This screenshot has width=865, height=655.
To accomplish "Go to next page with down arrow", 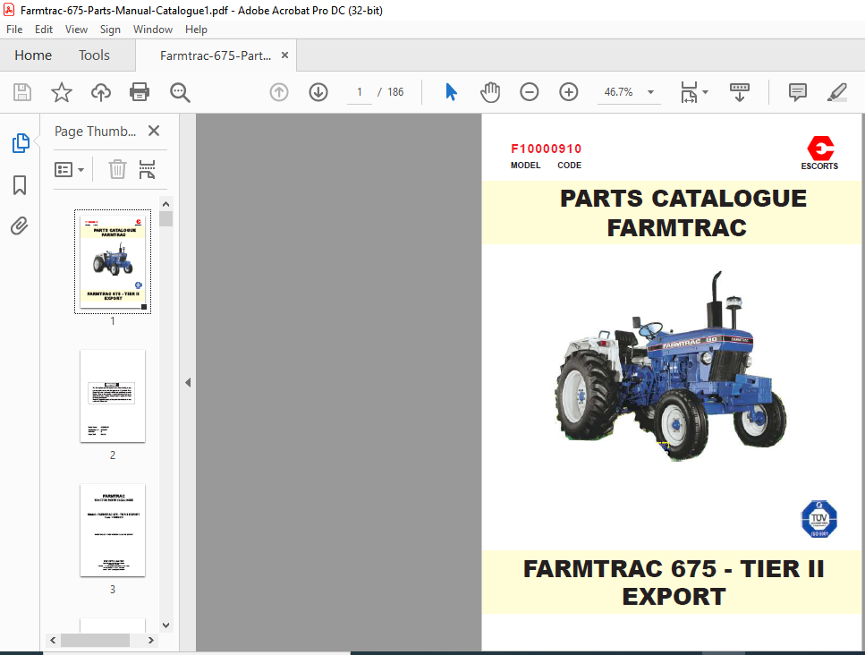I will tap(318, 91).
